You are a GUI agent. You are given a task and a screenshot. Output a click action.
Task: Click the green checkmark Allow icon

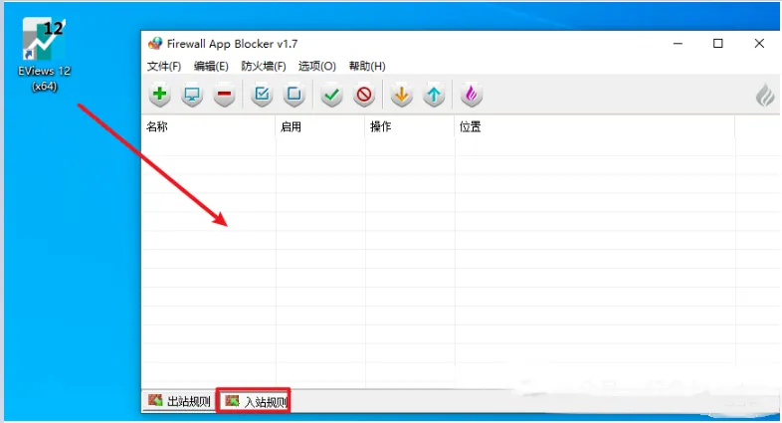click(x=331, y=95)
